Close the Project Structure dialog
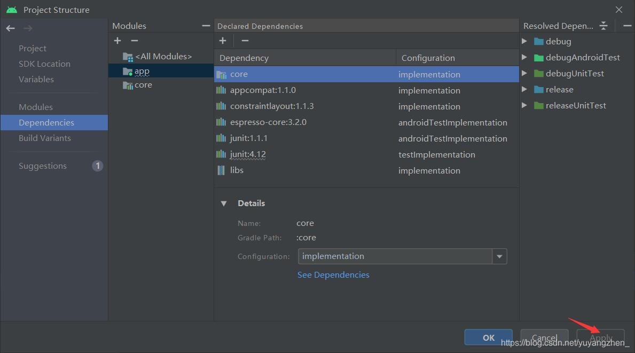Viewport: 635px width, 353px height. (619, 9)
